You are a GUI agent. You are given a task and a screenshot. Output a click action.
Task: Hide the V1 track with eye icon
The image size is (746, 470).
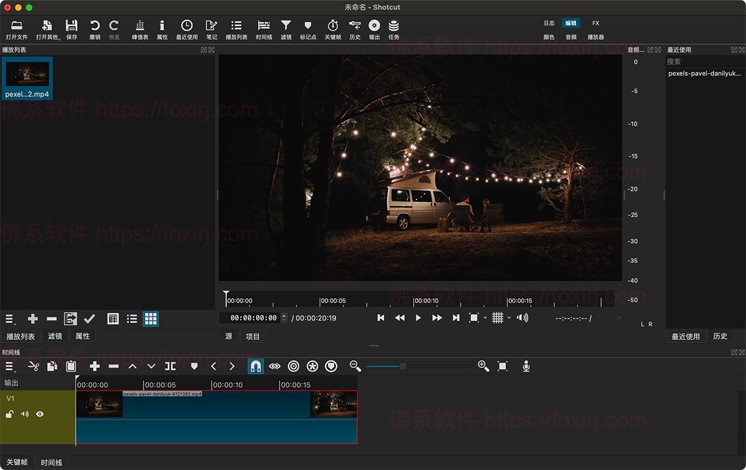point(40,414)
